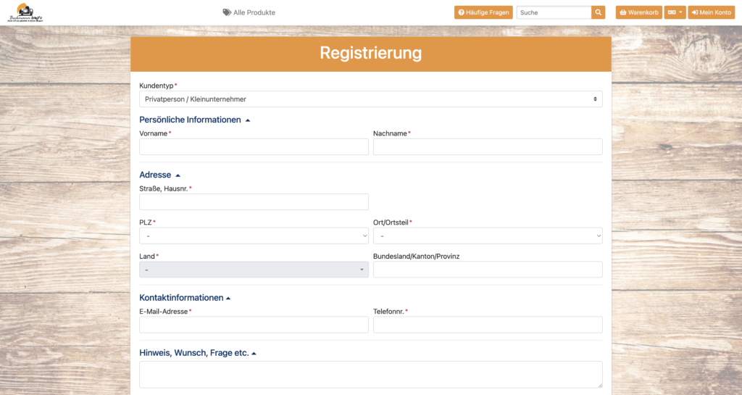Open the Ort/Ortsteil dropdown

pyautogui.click(x=487, y=236)
